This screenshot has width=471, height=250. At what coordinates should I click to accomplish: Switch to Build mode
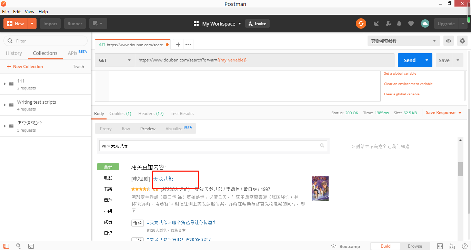[x=385, y=246]
